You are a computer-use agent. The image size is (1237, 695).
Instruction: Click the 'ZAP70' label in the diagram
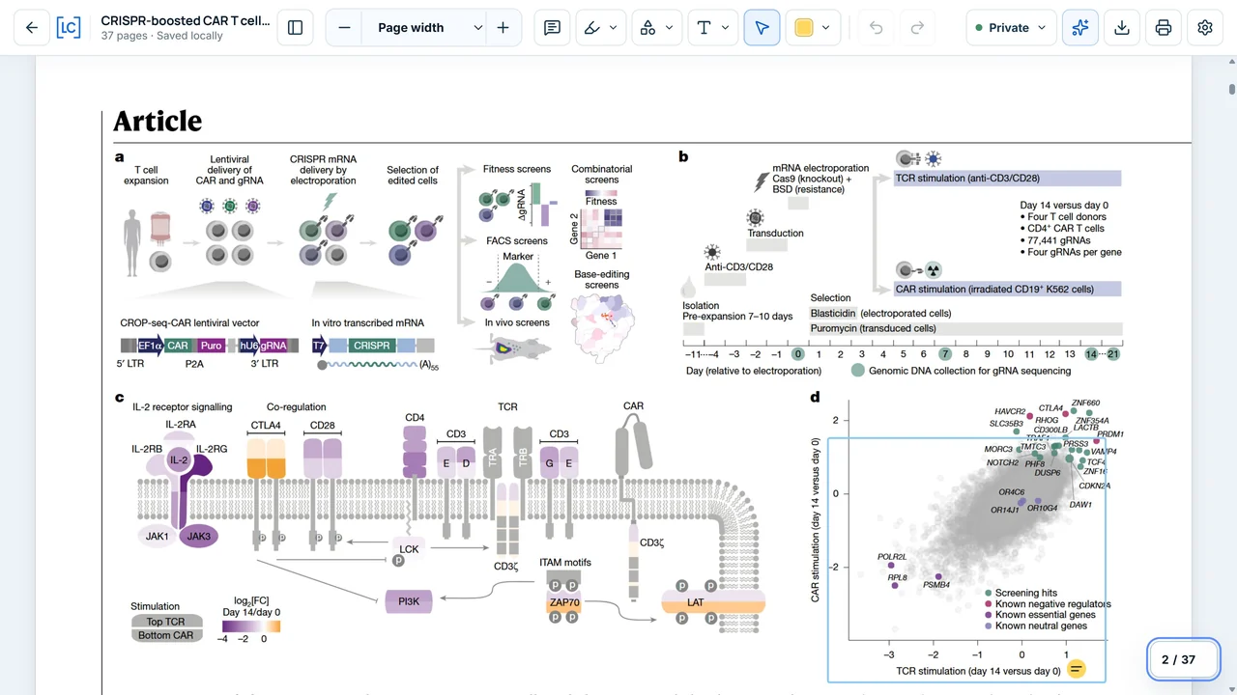564,602
